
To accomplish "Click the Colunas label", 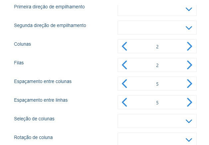I will [23, 44].
